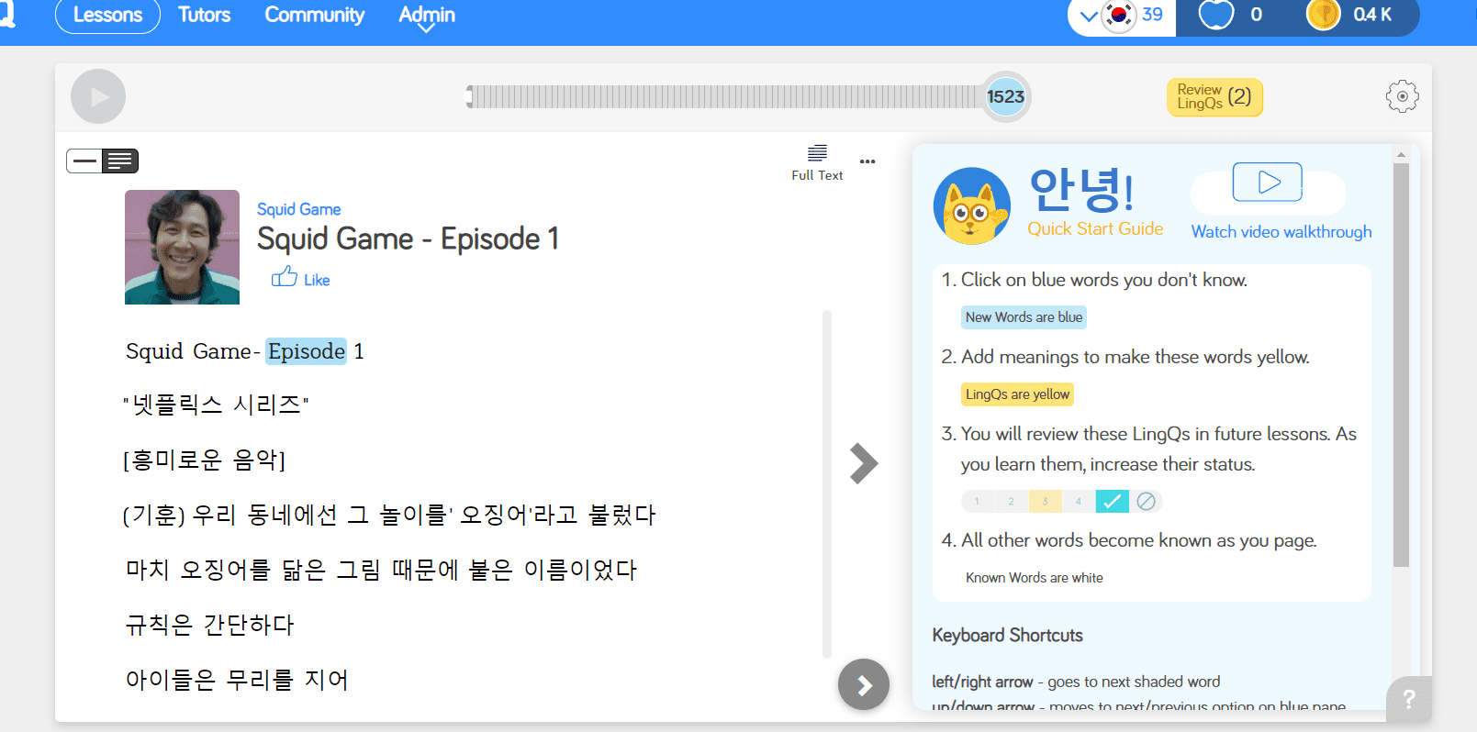This screenshot has height=732, width=1477.
Task: Open the Lessons tab
Action: [107, 16]
